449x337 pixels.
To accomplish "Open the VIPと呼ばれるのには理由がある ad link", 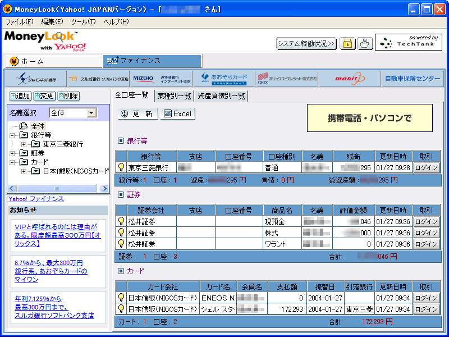I will (x=58, y=235).
